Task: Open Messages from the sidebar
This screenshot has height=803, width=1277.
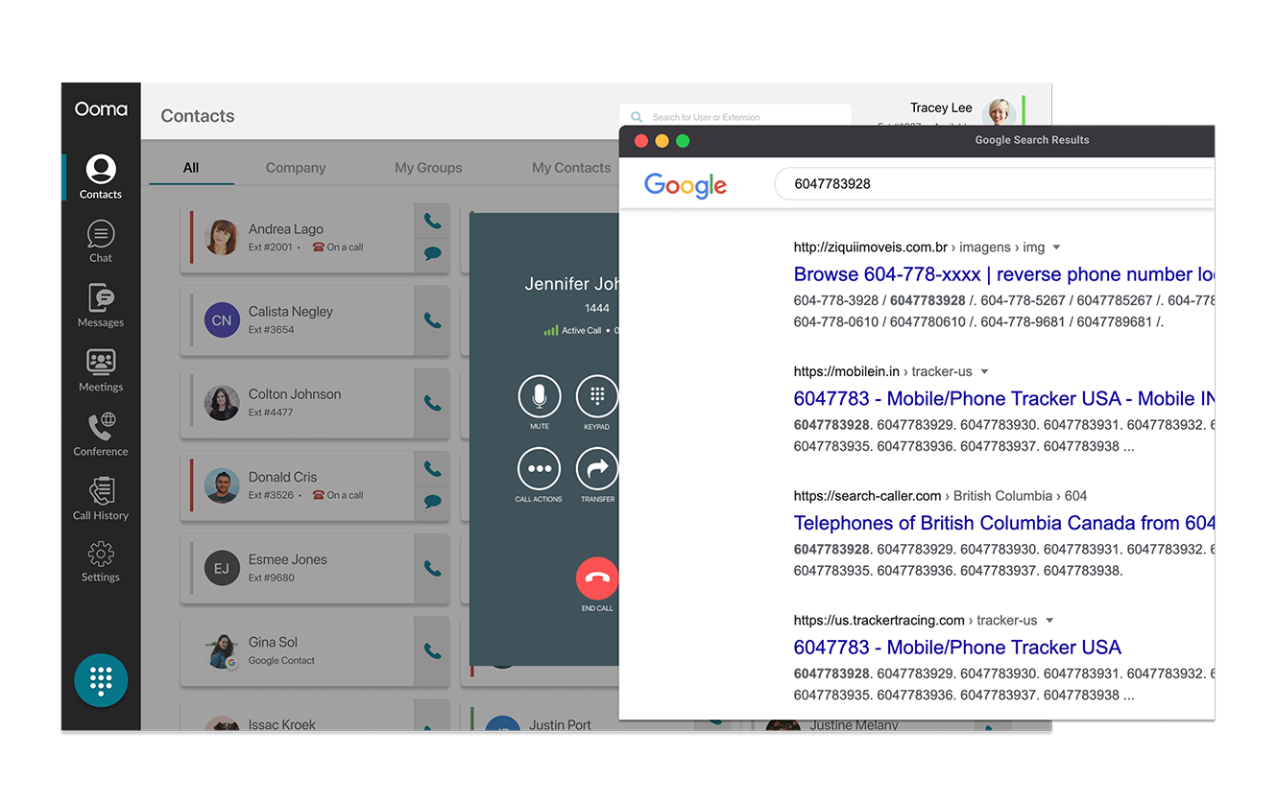Action: pos(101,305)
